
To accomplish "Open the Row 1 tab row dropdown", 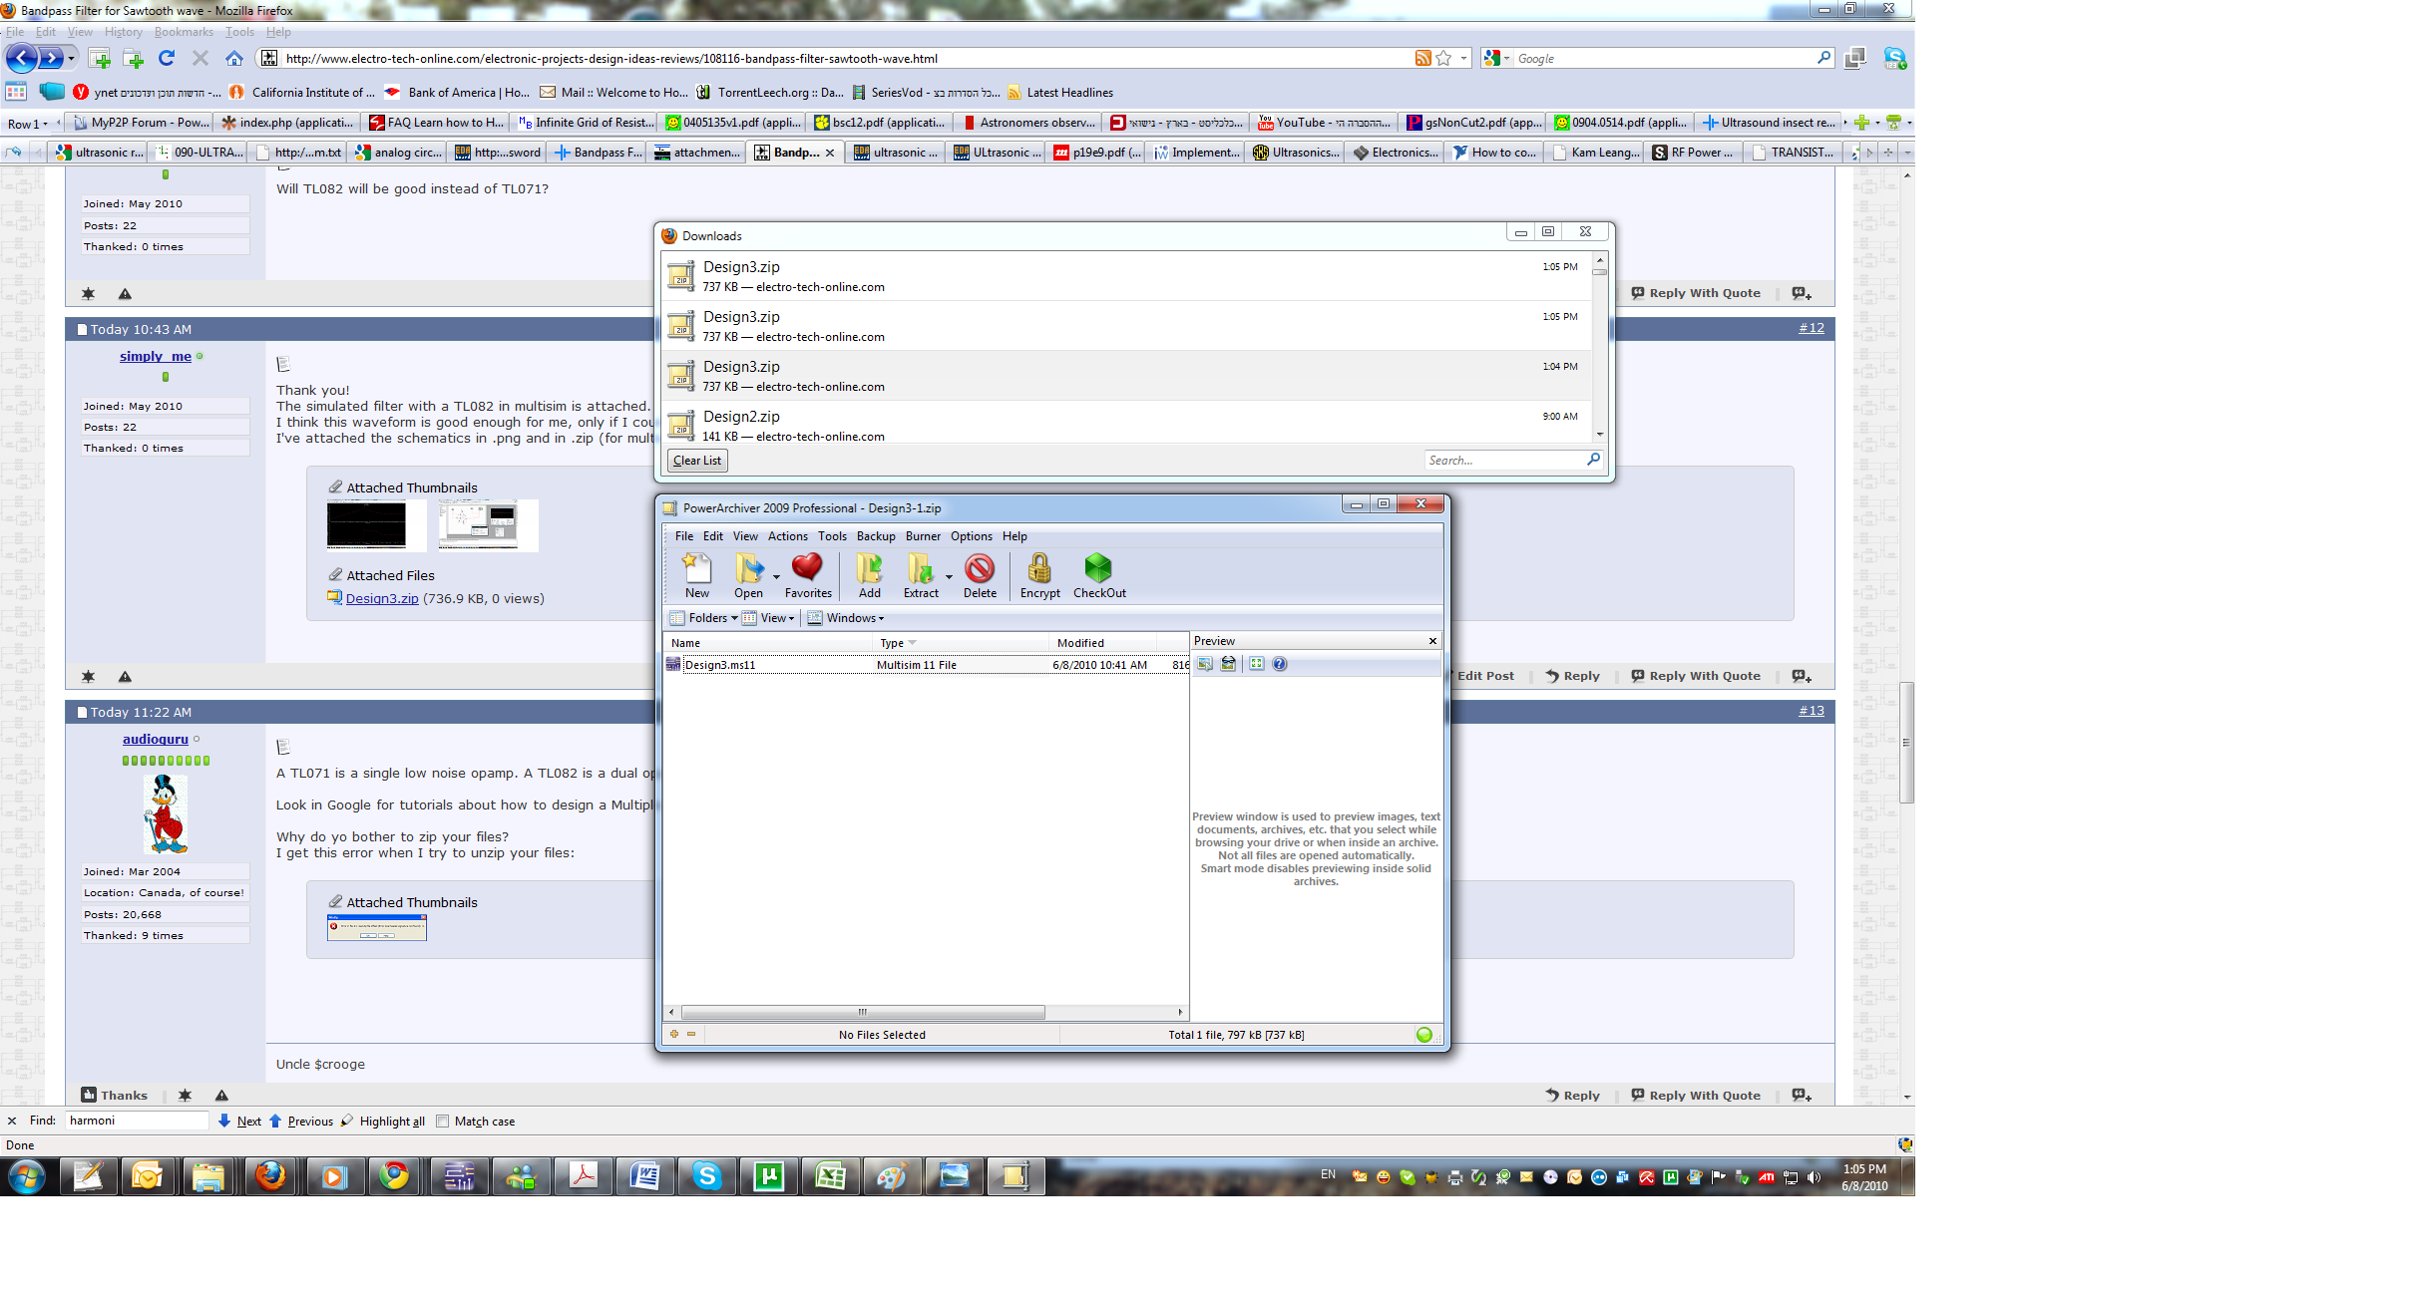I will 28,124.
